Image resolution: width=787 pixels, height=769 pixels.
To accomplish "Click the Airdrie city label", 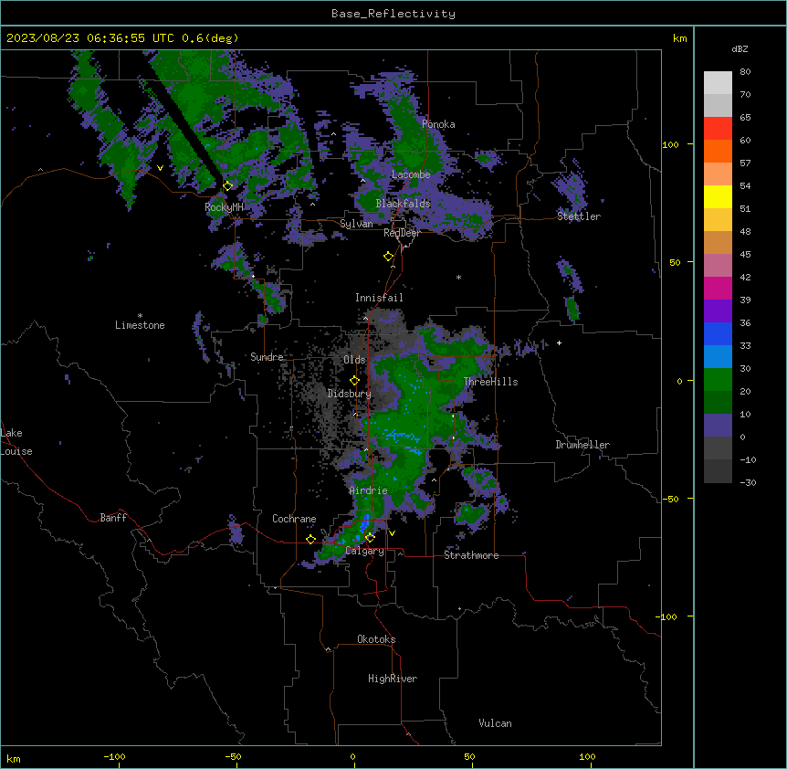I will click(x=369, y=490).
